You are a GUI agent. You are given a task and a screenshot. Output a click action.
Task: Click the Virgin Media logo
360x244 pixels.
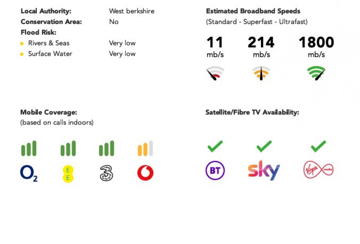tap(318, 170)
